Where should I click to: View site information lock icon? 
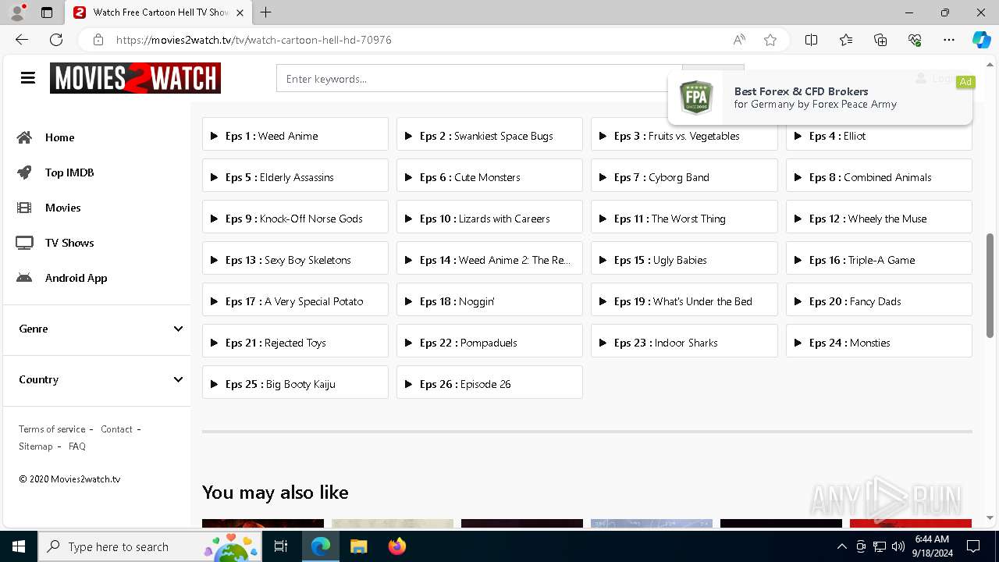click(98, 40)
